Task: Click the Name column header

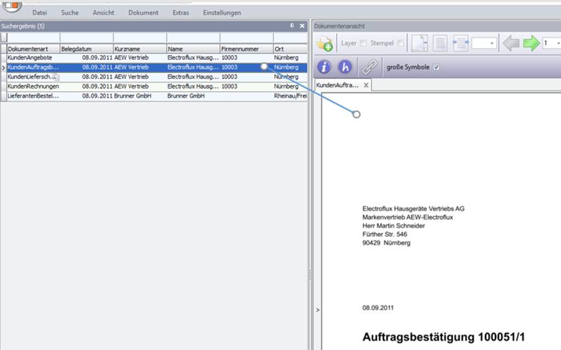Action: click(x=193, y=49)
